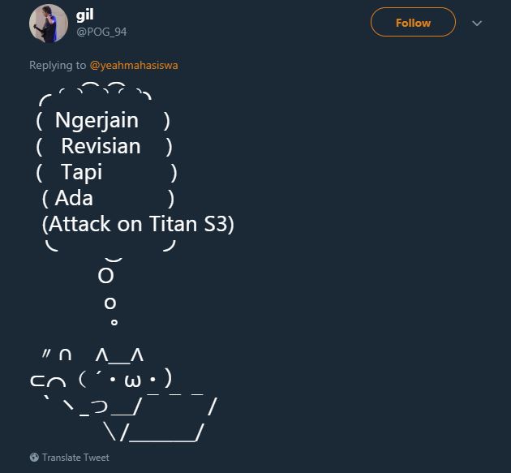Click the Follow button

[x=413, y=23]
